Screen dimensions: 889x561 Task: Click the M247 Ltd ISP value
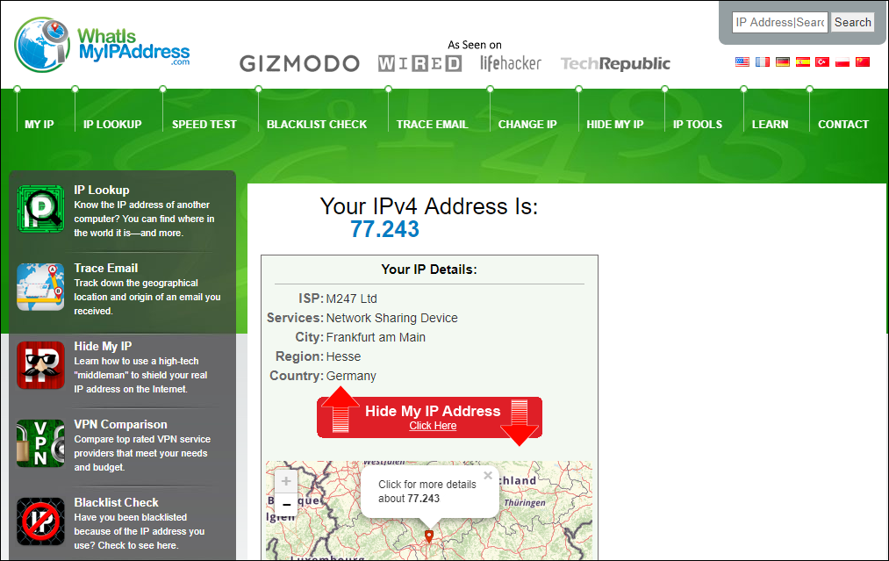click(352, 298)
